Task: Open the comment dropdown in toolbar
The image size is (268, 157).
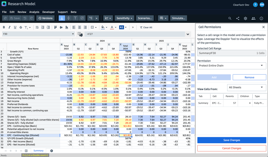Action: [x=163, y=18]
